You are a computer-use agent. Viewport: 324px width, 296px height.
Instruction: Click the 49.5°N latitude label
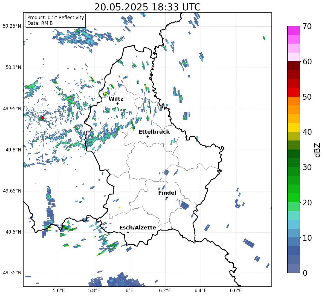13,232
